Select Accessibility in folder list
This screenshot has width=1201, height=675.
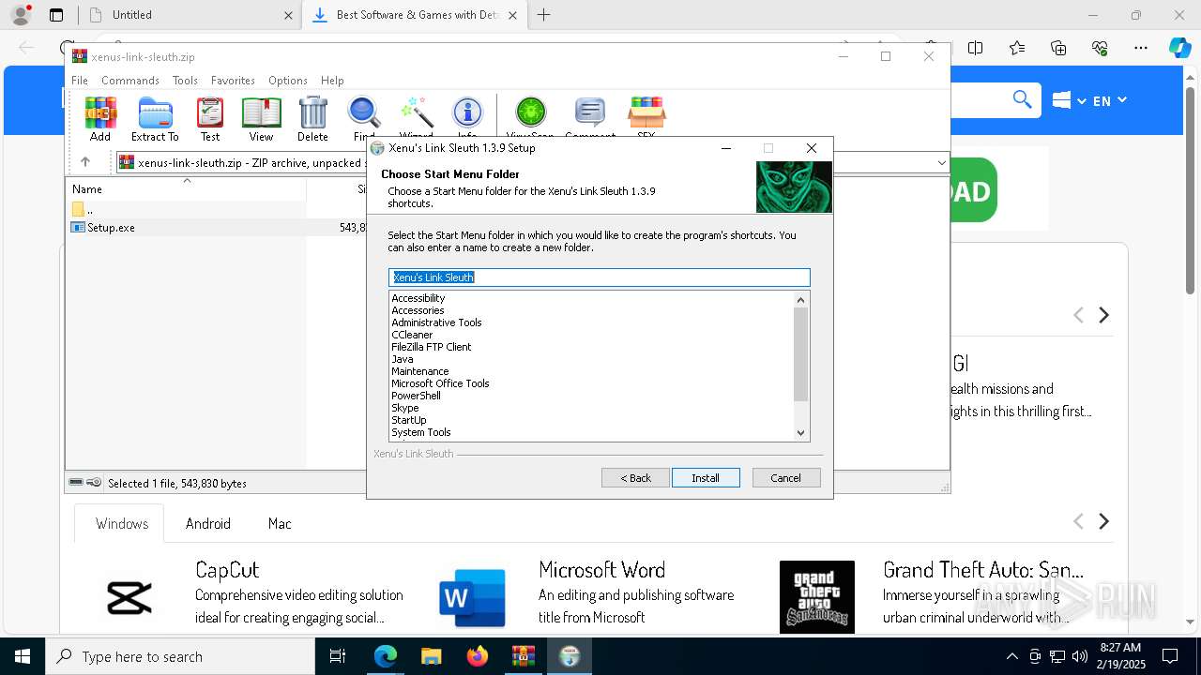coord(418,298)
